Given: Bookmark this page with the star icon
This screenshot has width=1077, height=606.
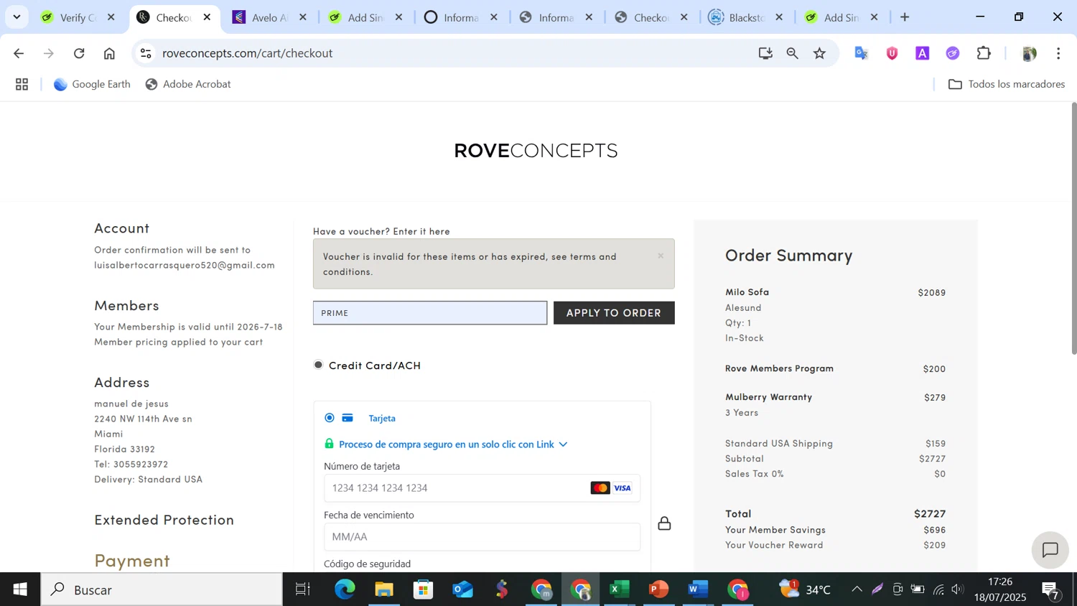Looking at the screenshot, I should [820, 53].
